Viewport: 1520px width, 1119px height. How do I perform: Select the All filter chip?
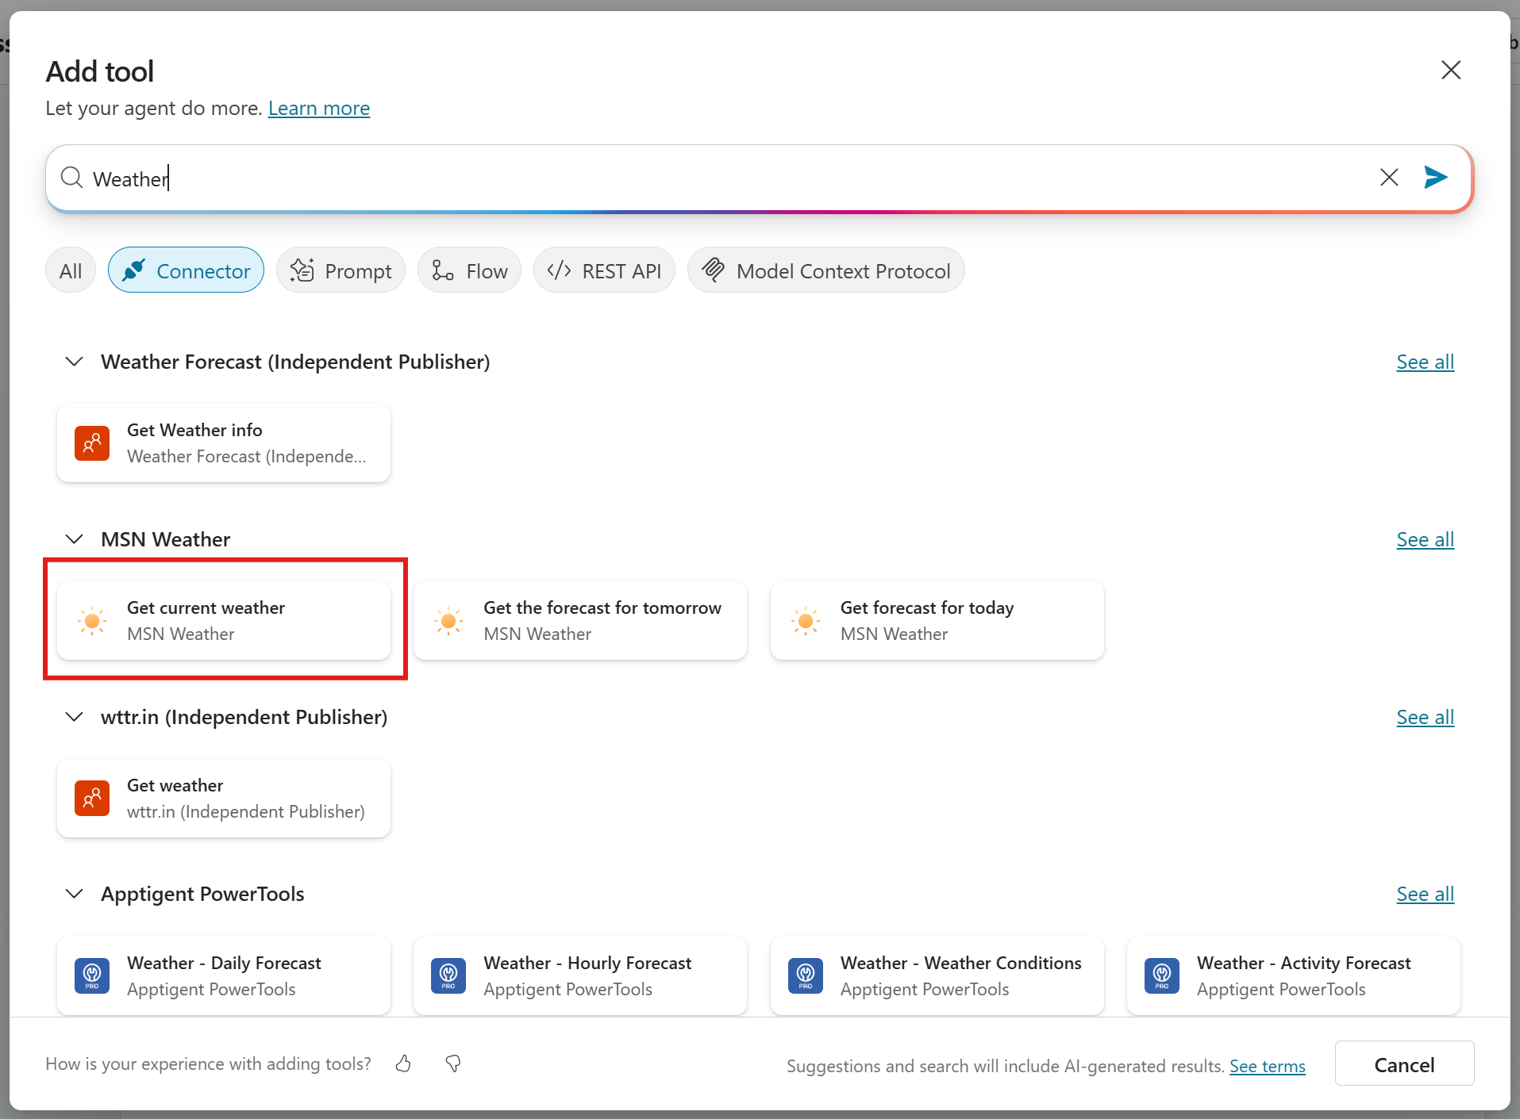coord(71,270)
